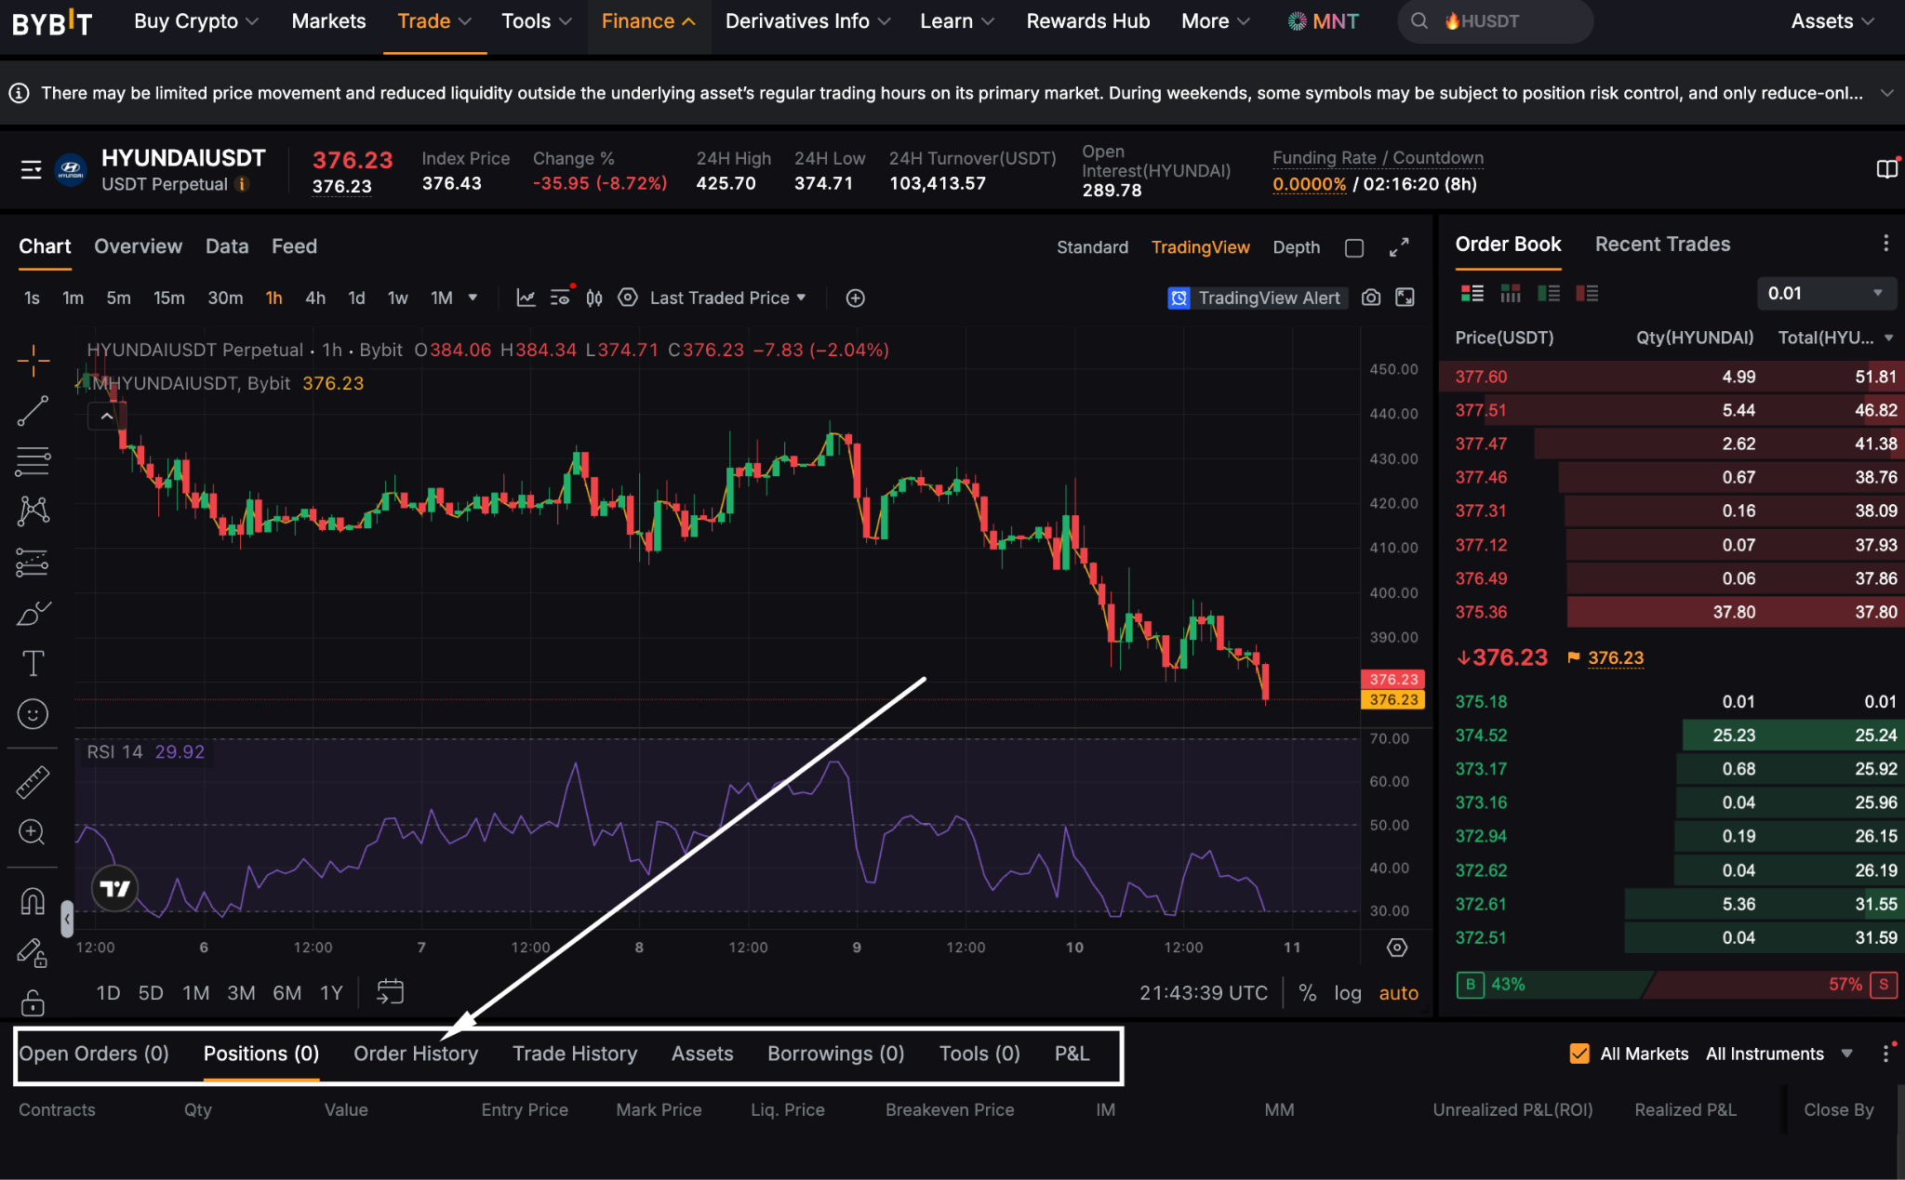The width and height of the screenshot is (1905, 1180).
Task: Toggle the chart layout square checkbox
Action: pos(1354,248)
